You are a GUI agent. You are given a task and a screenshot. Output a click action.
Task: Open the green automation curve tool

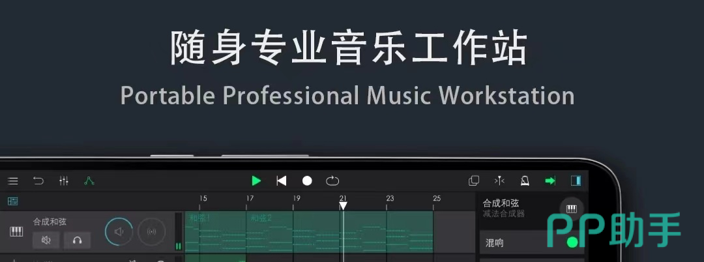click(x=89, y=181)
